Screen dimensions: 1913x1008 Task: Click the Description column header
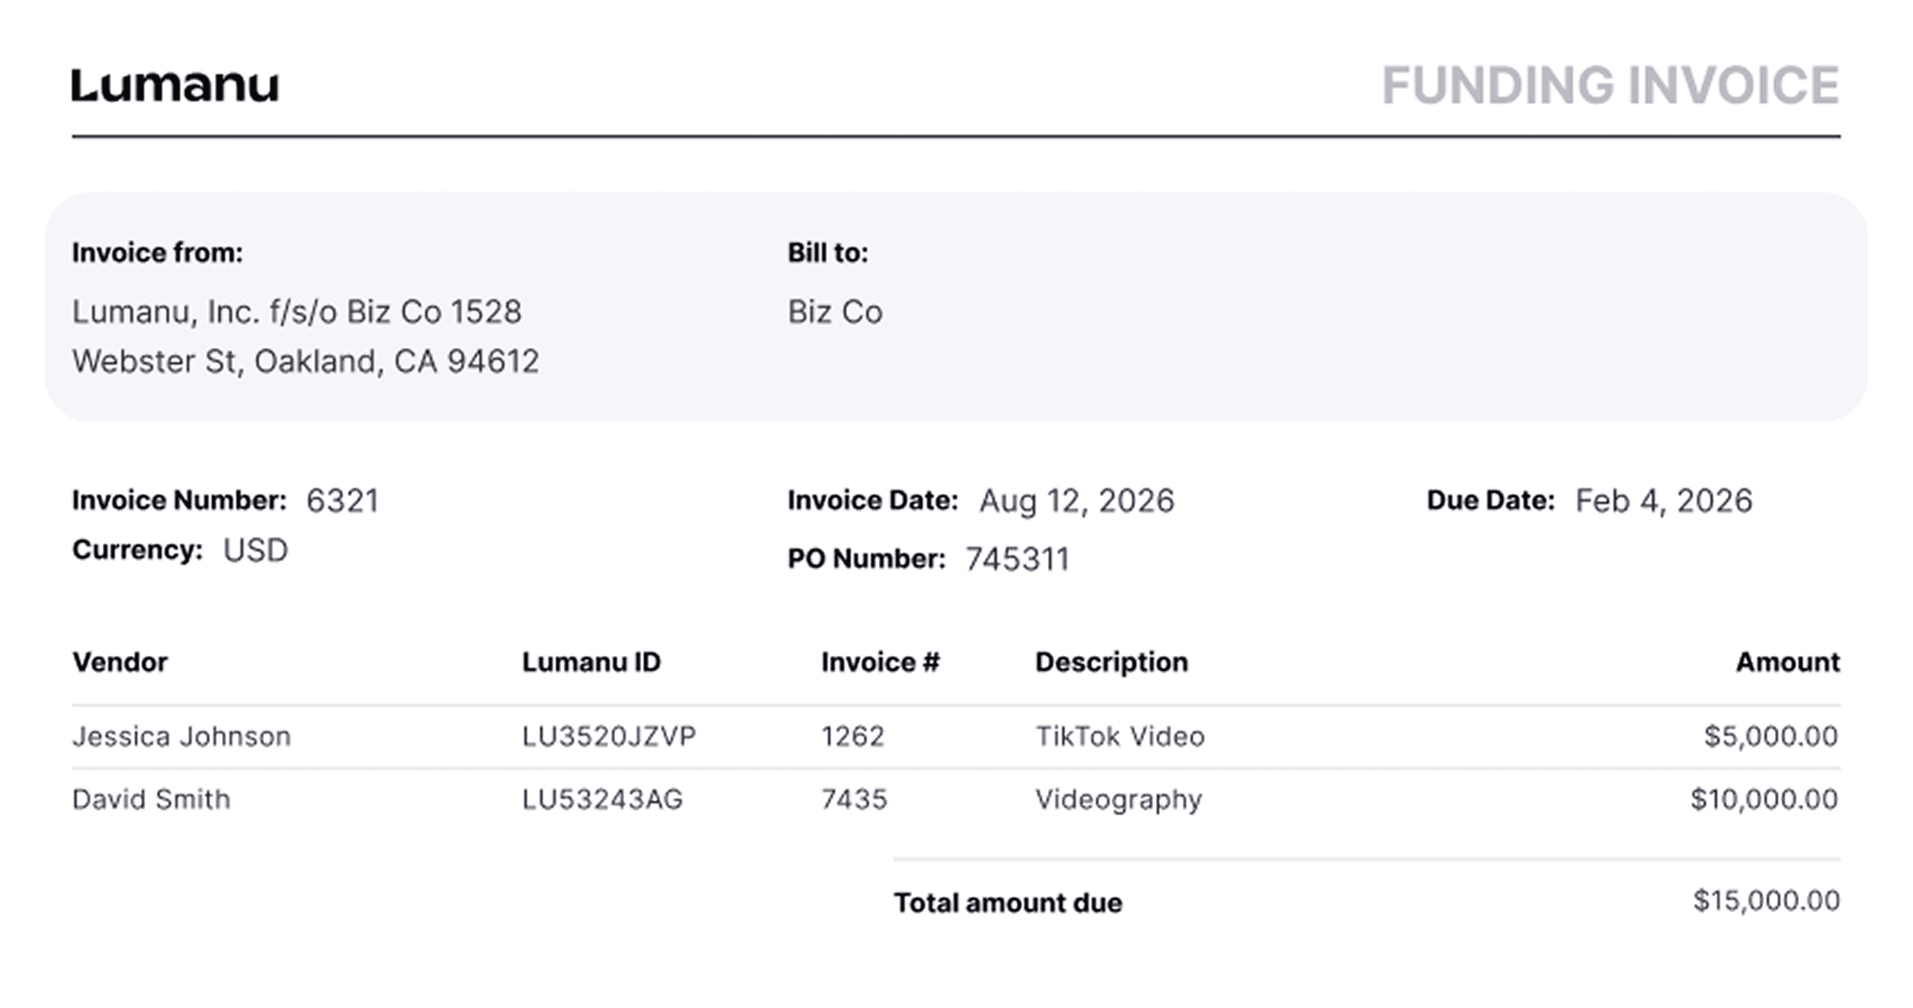click(1111, 661)
